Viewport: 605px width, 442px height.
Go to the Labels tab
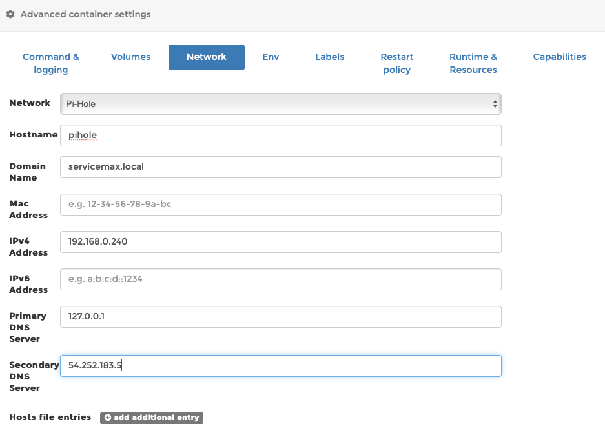pos(329,57)
